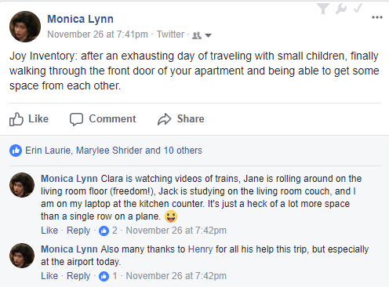This screenshot has width=389, height=287.
Task: Reply to the comment thanking Henry
Action: click(78, 276)
